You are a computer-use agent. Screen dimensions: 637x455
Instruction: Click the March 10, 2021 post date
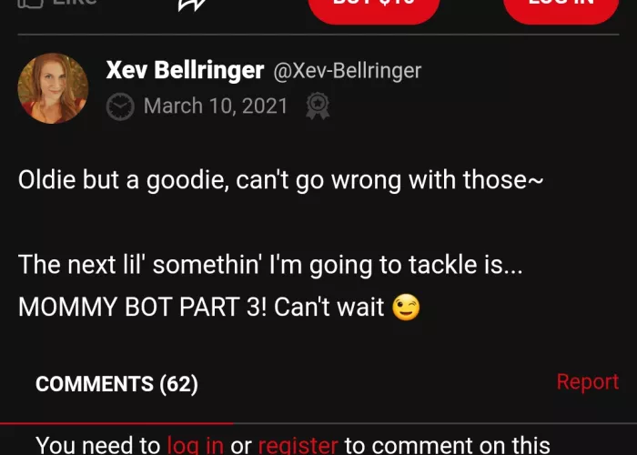[x=216, y=106]
